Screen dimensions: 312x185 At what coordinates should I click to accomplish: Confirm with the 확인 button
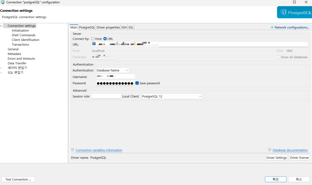(x=276, y=179)
